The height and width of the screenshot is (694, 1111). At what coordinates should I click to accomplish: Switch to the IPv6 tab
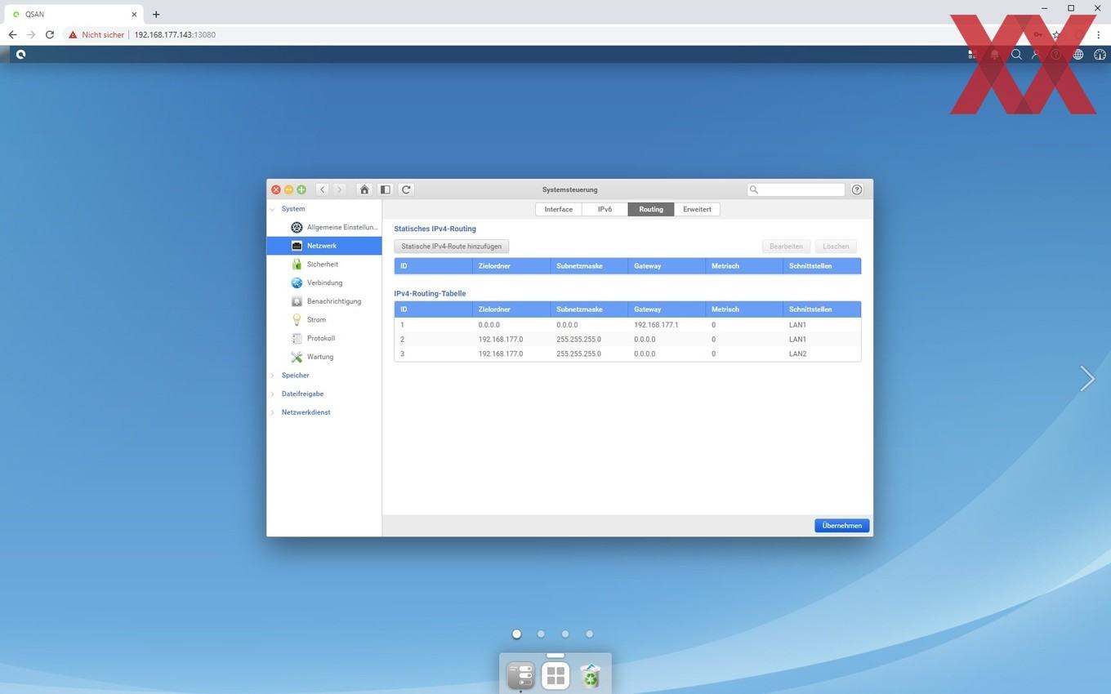[605, 209]
